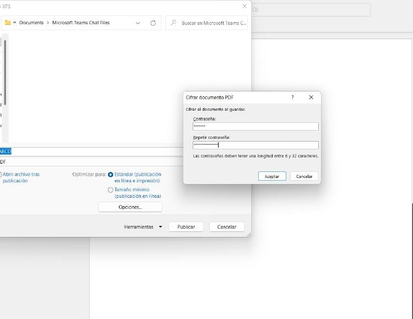The width and height of the screenshot is (413, 319).
Task: Close the PDF or XPS publish dialog
Action: coord(244,6)
